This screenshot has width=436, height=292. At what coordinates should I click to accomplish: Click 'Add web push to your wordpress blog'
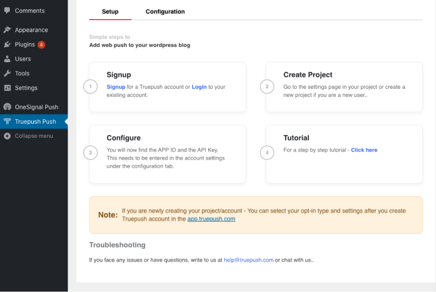pos(140,45)
